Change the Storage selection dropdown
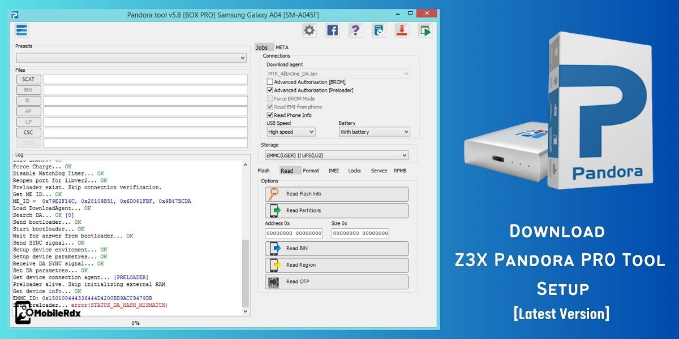 click(x=337, y=155)
